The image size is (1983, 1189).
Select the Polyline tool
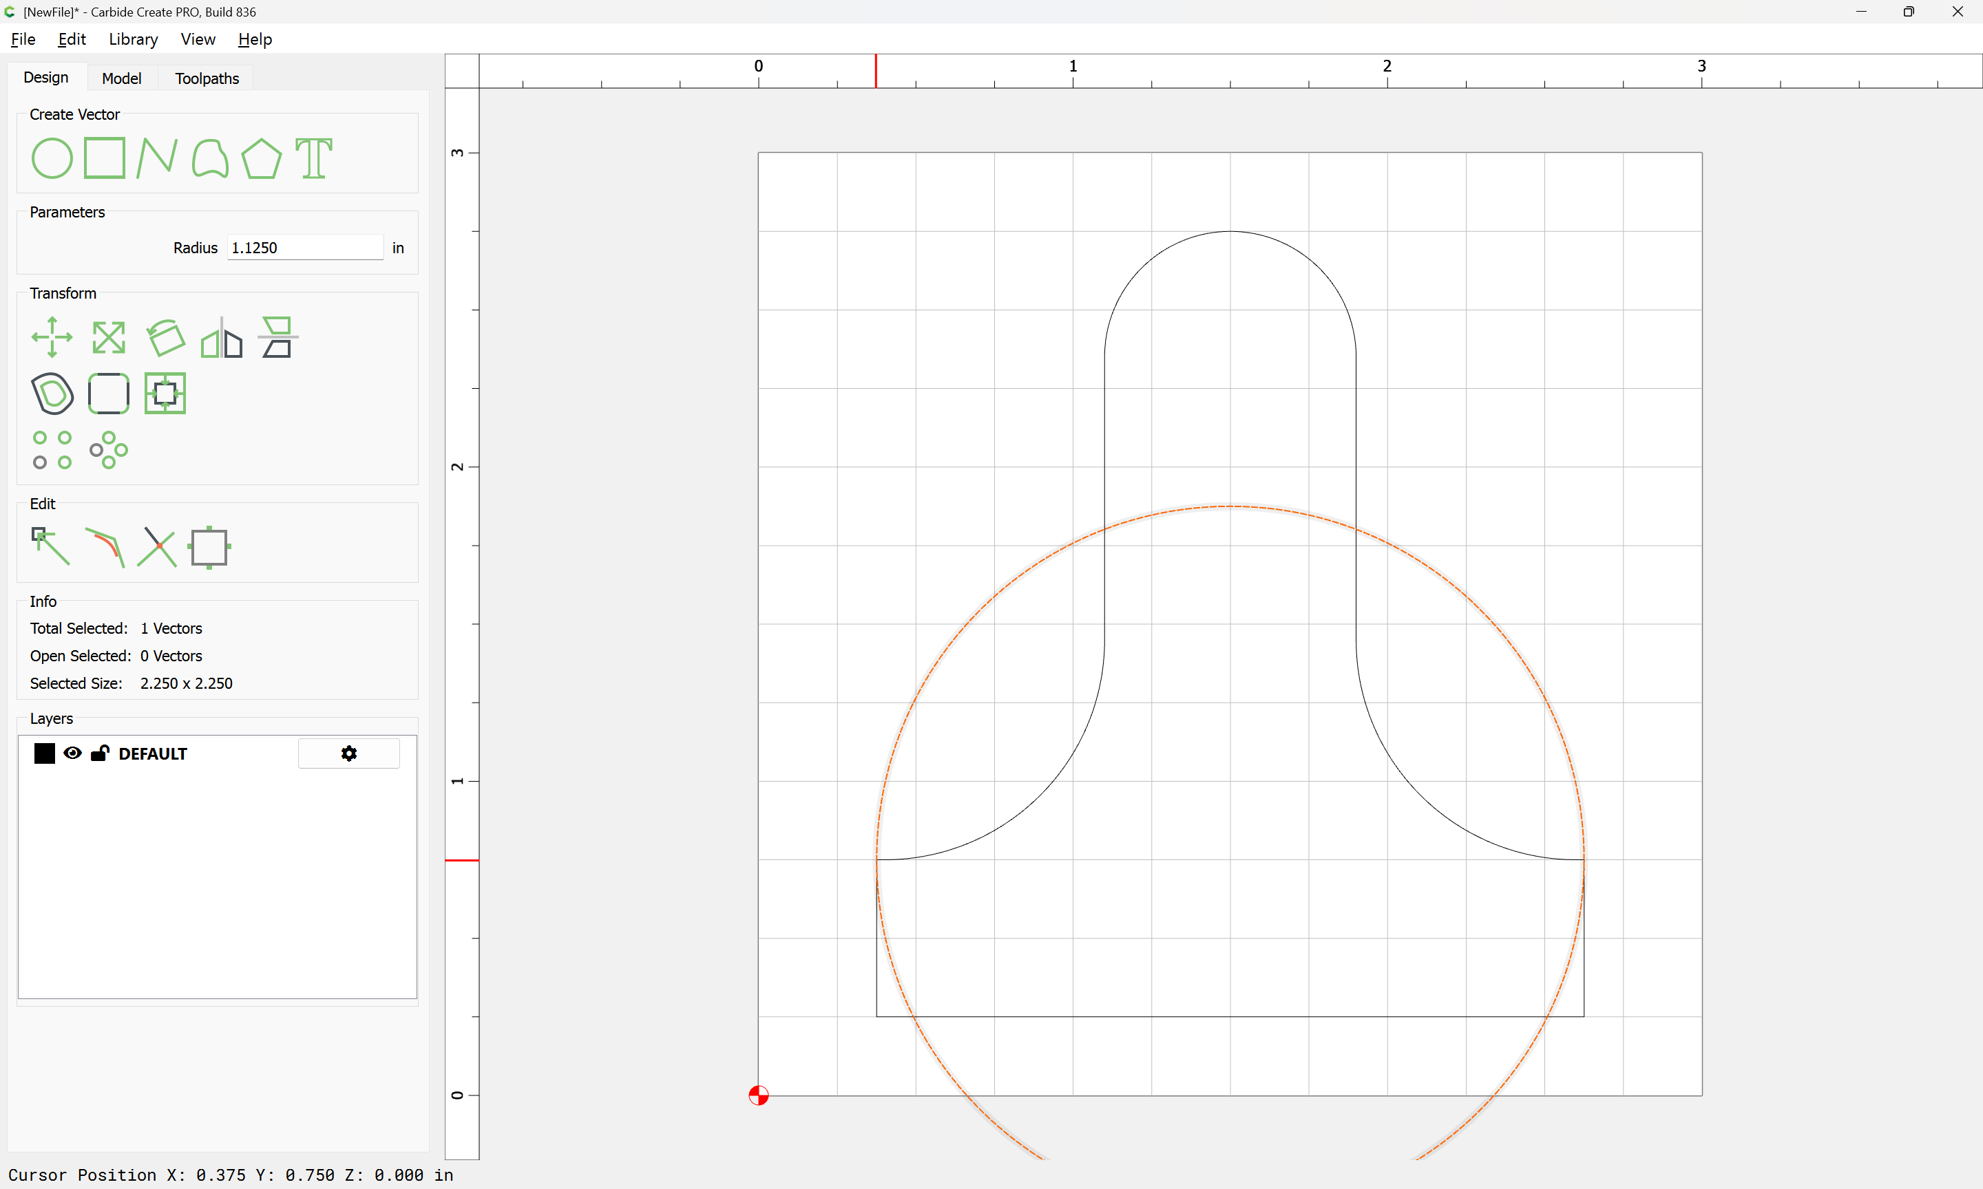pyautogui.click(x=156, y=158)
